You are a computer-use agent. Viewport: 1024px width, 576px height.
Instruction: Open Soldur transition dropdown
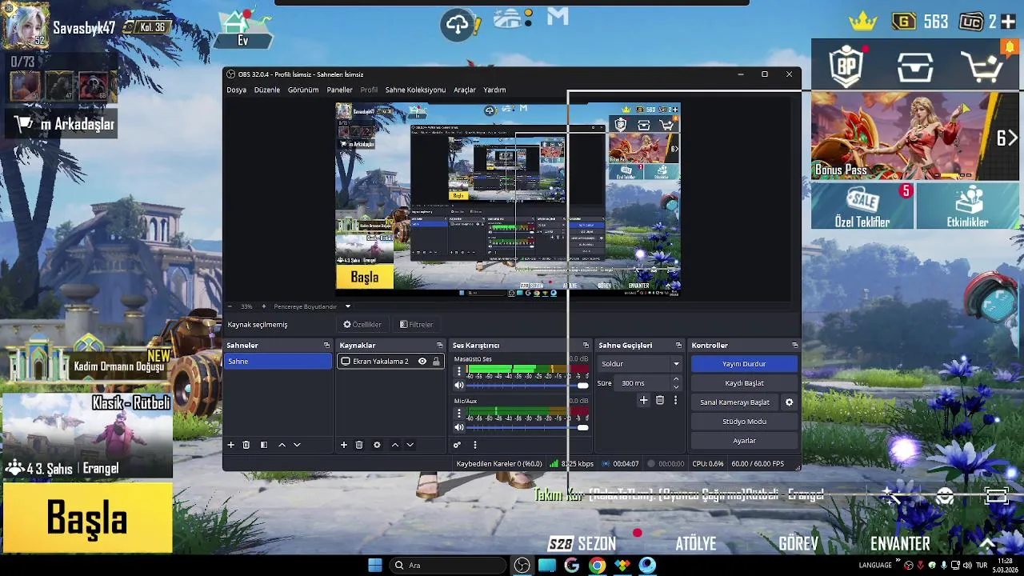[x=640, y=364]
